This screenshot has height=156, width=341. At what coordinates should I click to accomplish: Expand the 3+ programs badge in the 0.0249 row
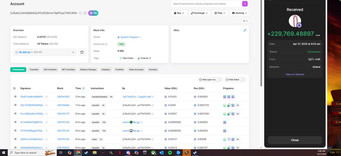click(238, 105)
